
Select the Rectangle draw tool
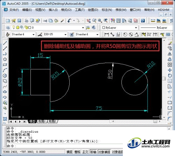5,65
